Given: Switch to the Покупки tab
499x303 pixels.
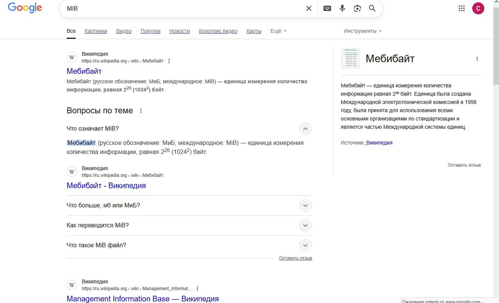Looking at the screenshot, I should [150, 31].
